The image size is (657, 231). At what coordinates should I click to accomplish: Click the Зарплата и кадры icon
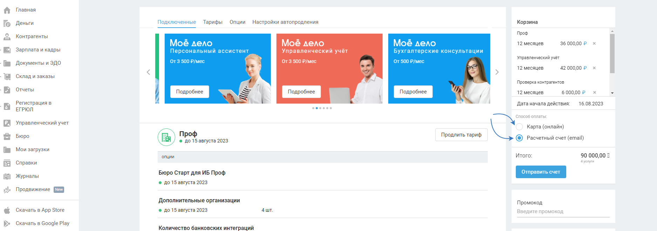[x=7, y=50]
